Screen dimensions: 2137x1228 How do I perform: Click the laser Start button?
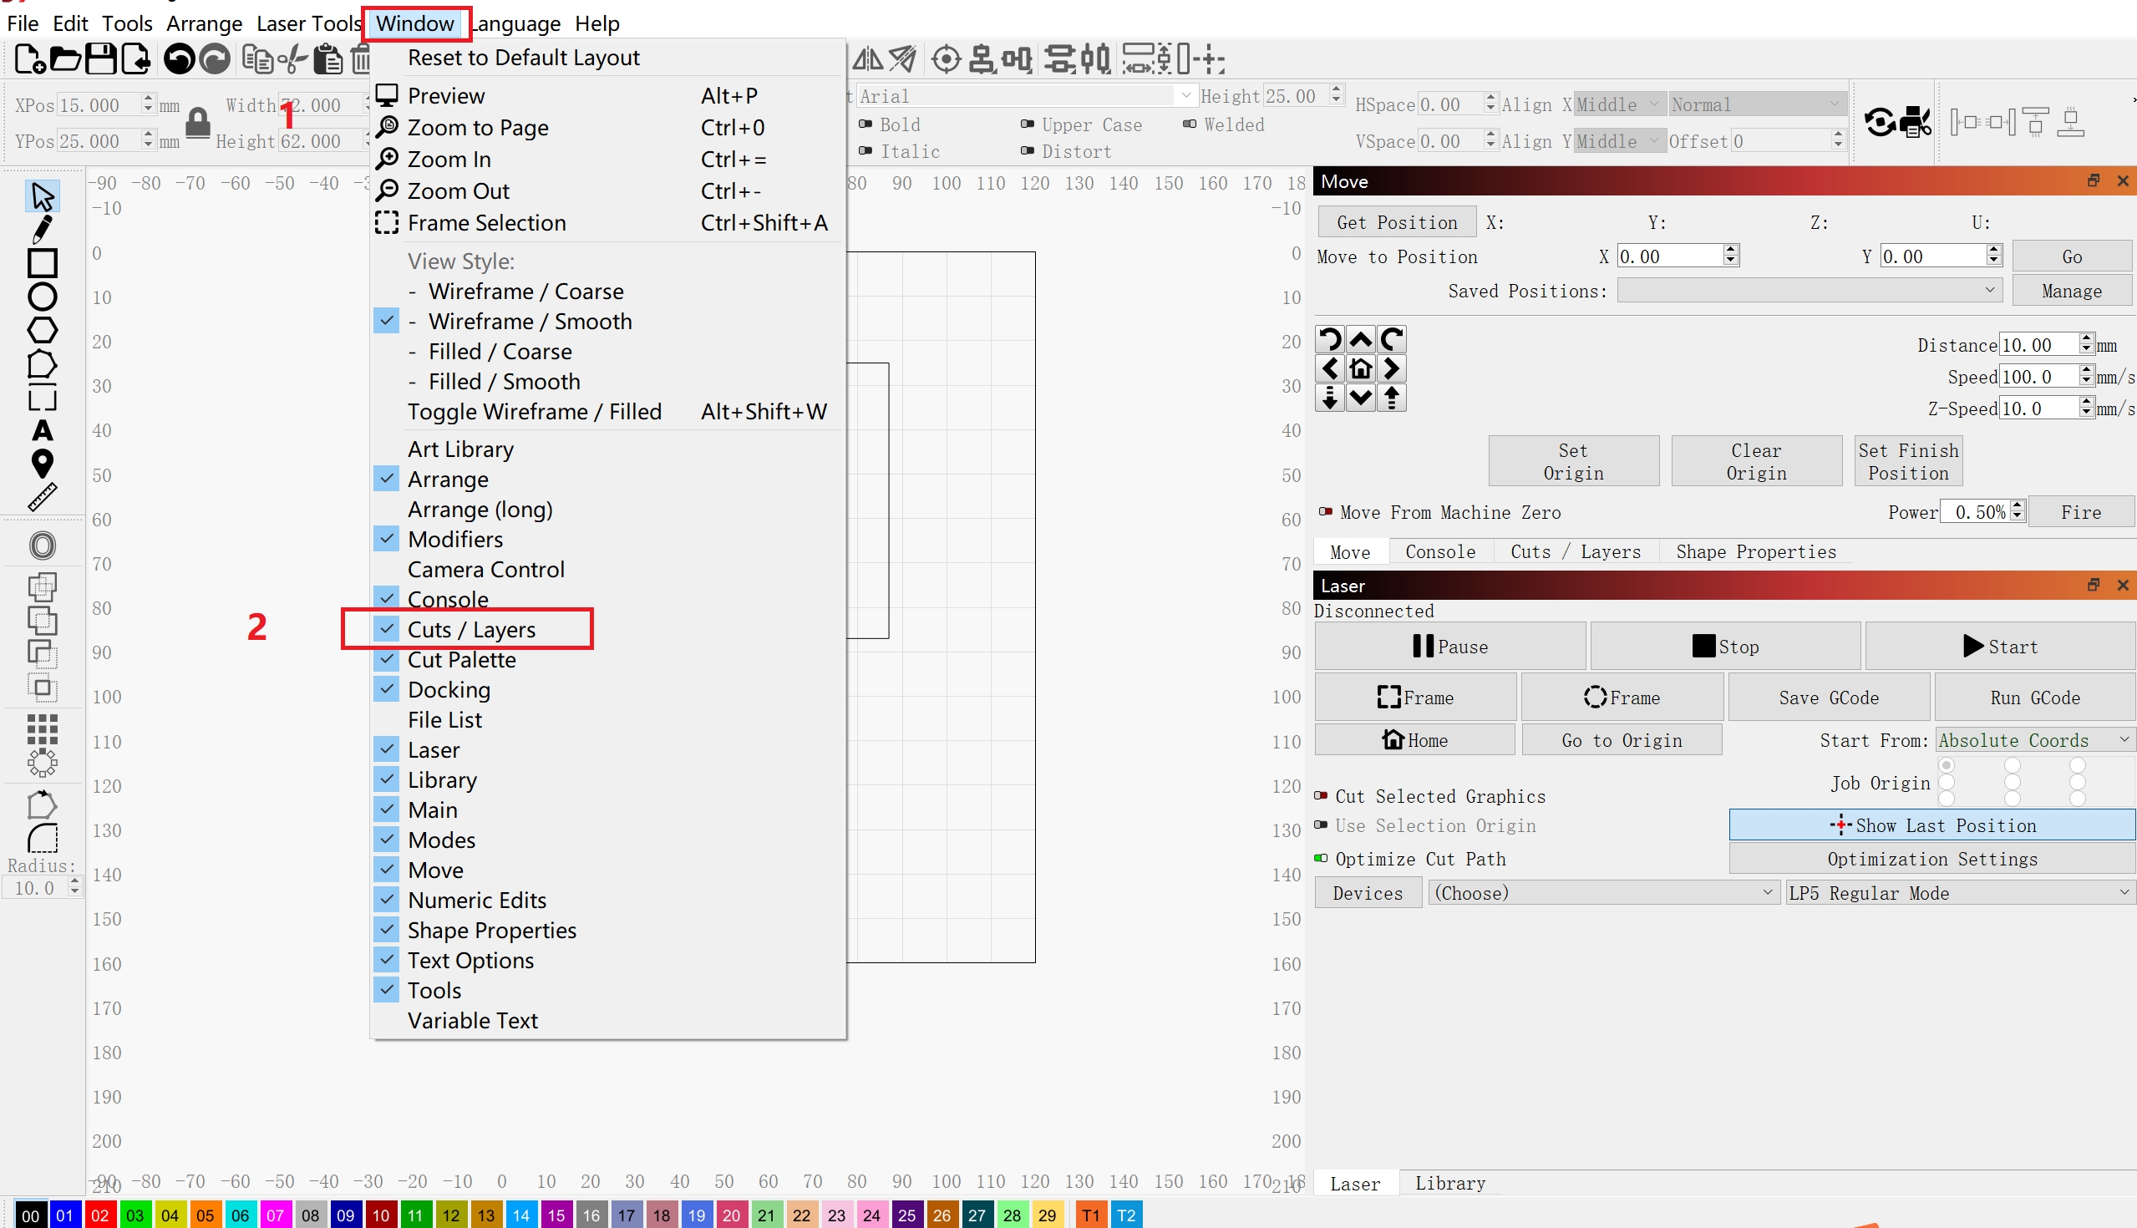click(1999, 646)
